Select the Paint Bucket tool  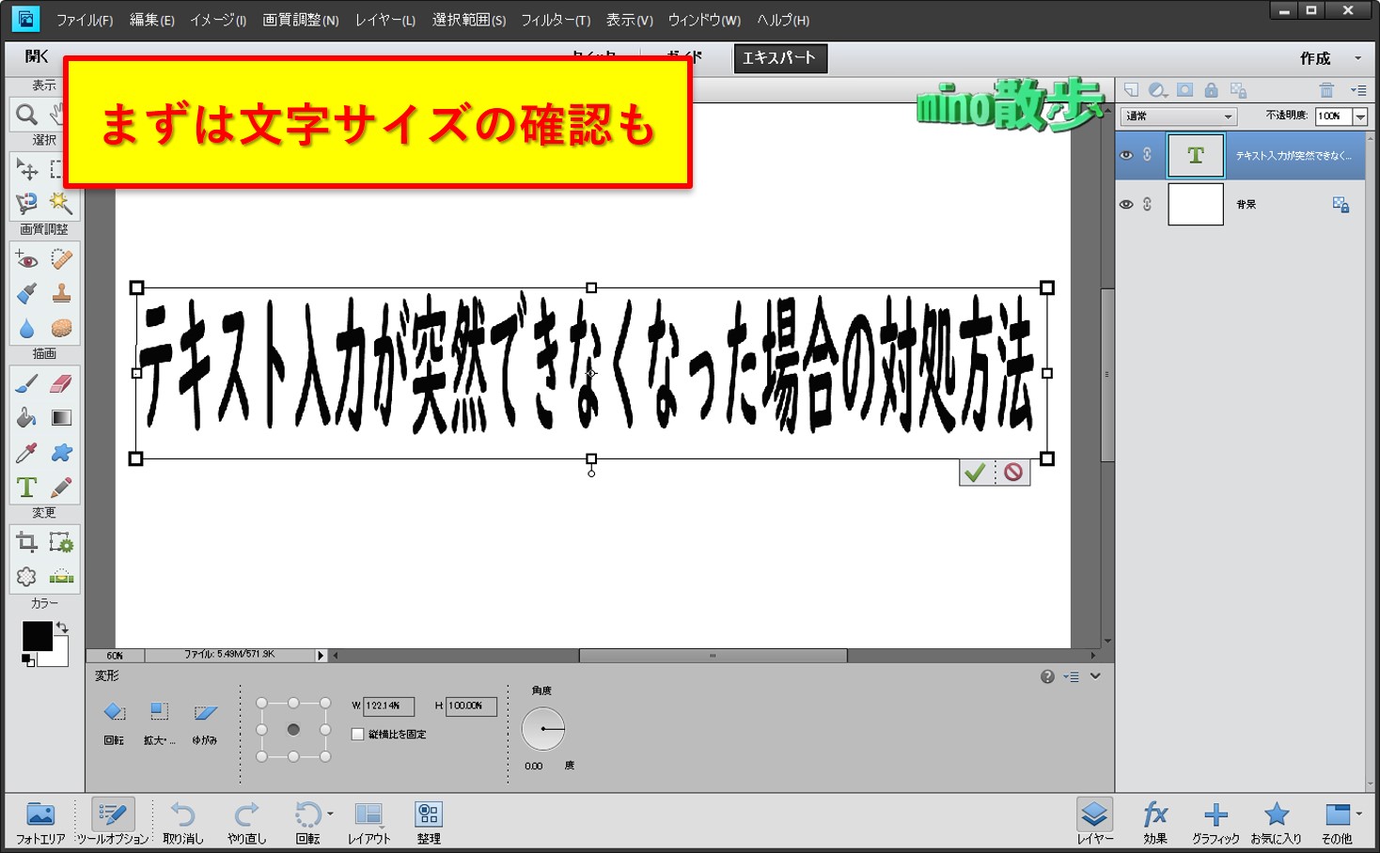point(26,418)
